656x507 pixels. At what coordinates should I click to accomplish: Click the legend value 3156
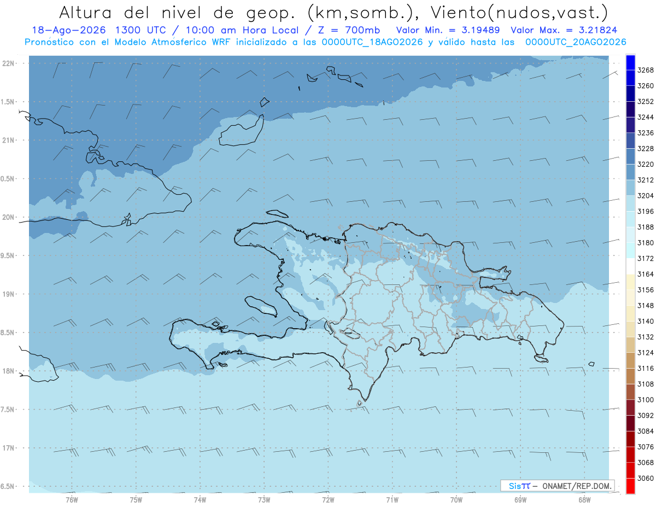click(646, 290)
